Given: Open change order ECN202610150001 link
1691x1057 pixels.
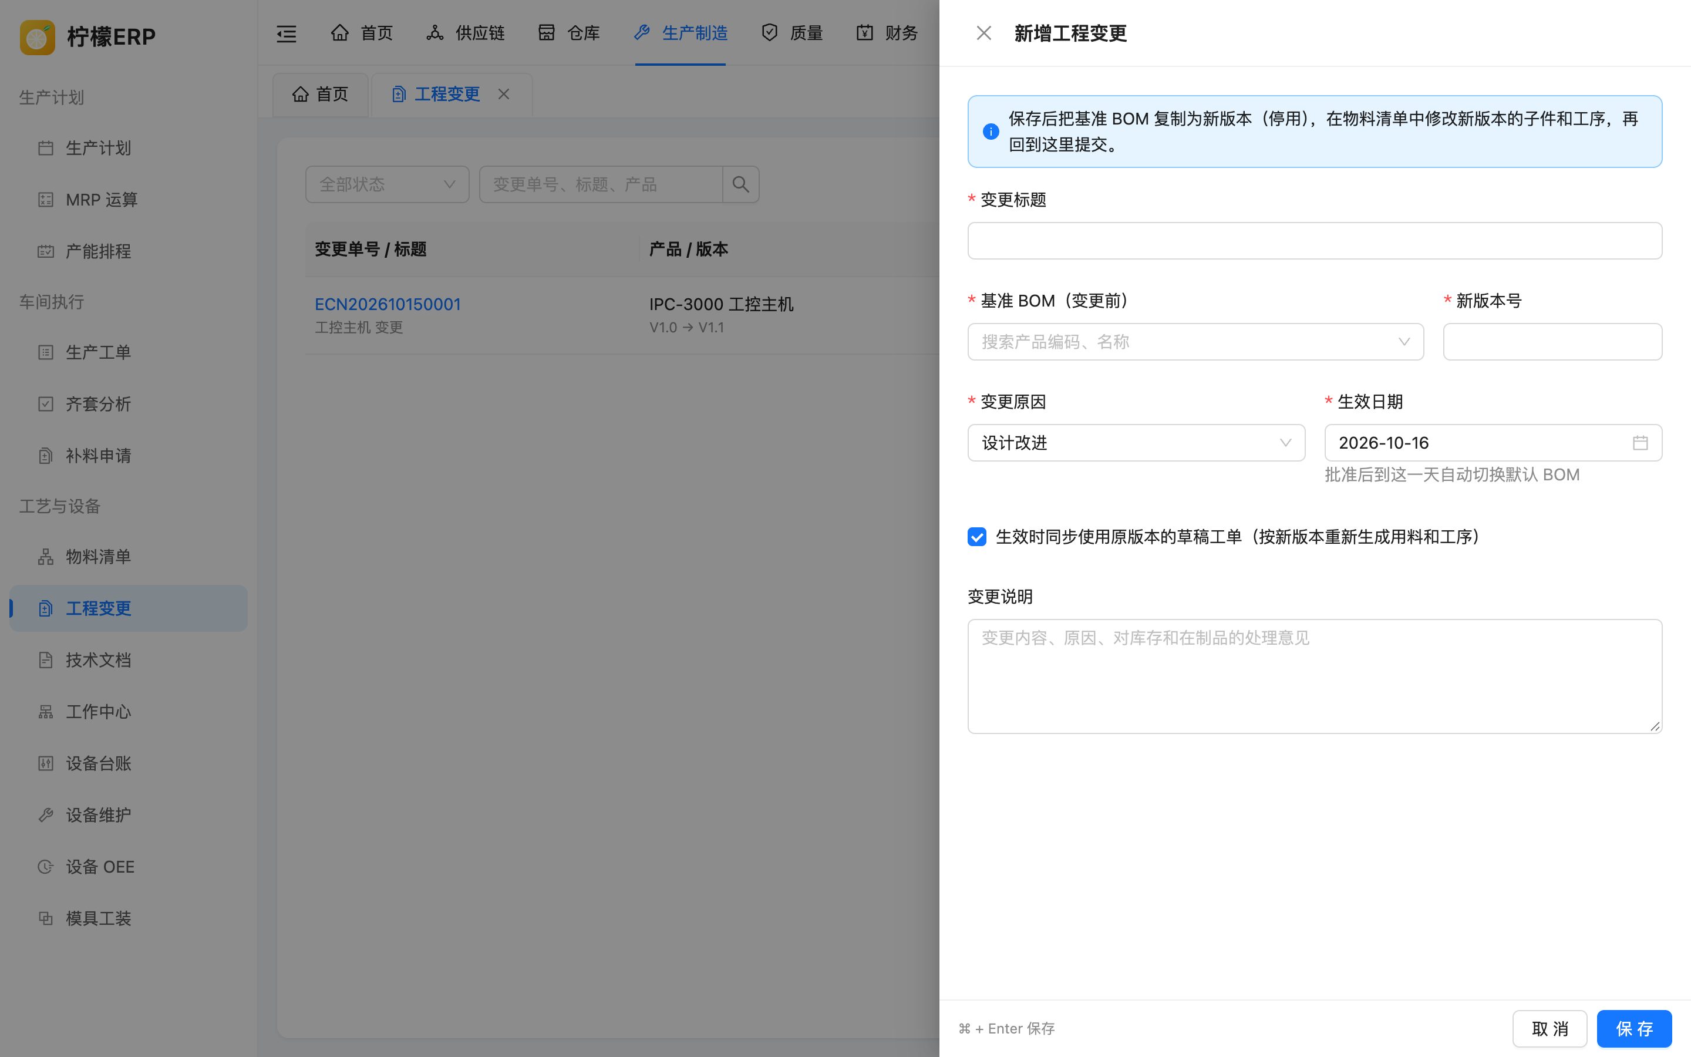Looking at the screenshot, I should [388, 304].
